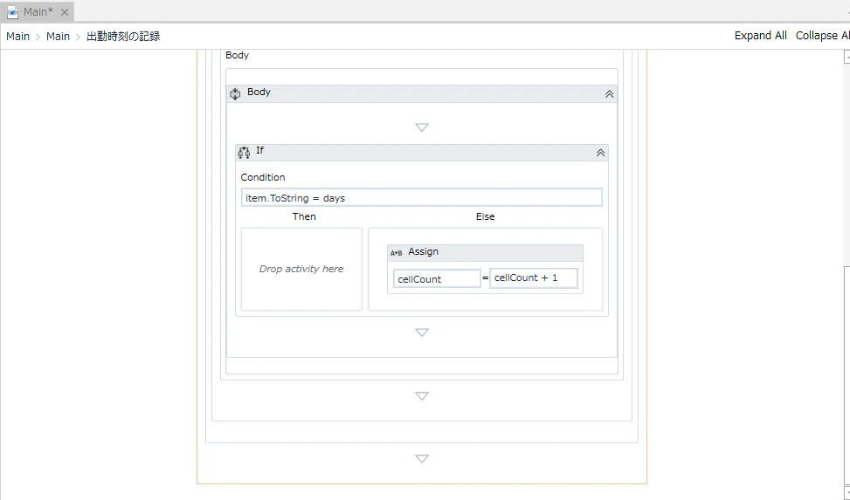Click the scroll up arrow on the designer scrollbar
Image resolution: width=850 pixels, height=500 pixels.
(847, 57)
